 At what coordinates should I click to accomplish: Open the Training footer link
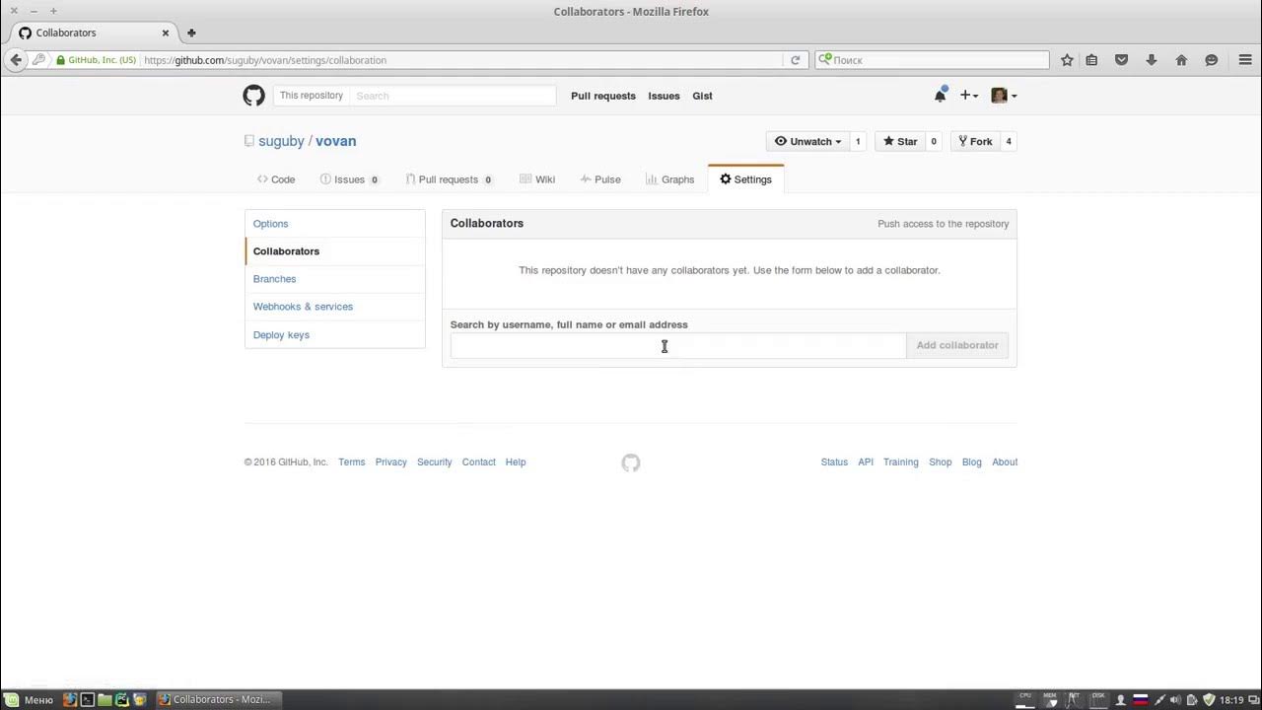[900, 461]
